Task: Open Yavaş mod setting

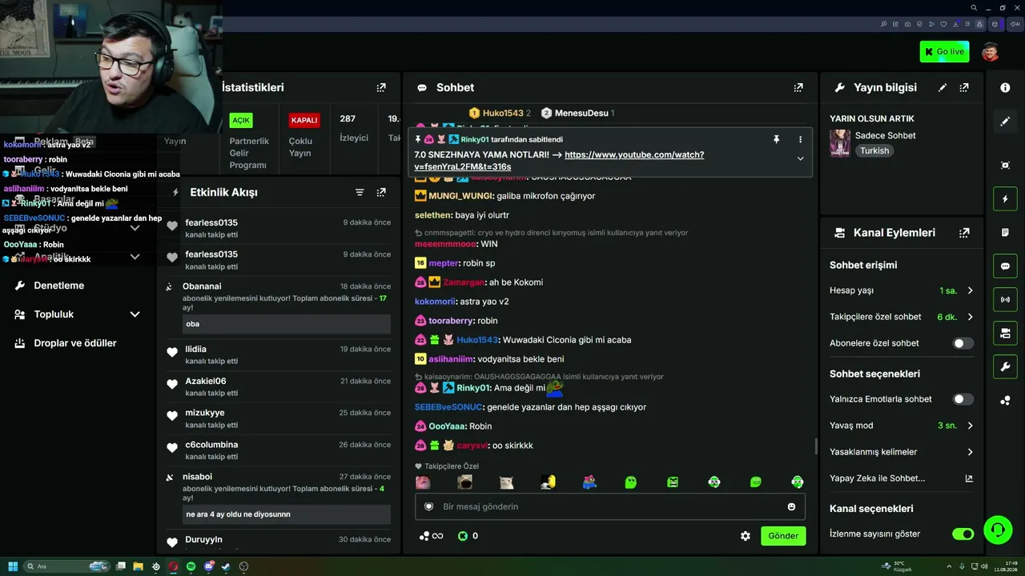Action: click(902, 426)
